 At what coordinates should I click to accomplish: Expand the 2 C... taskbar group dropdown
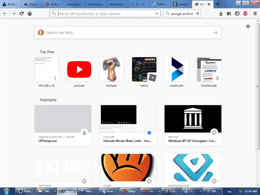point(201,191)
